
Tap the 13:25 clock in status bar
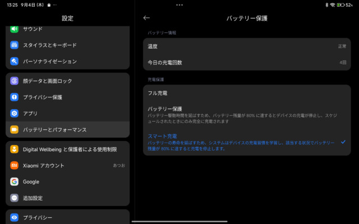coord(12,5)
